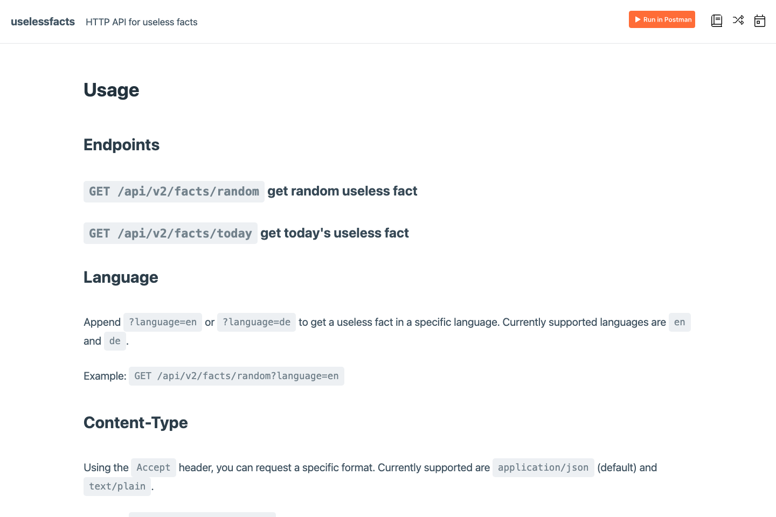Click the uselessfacts brand link

[43, 22]
